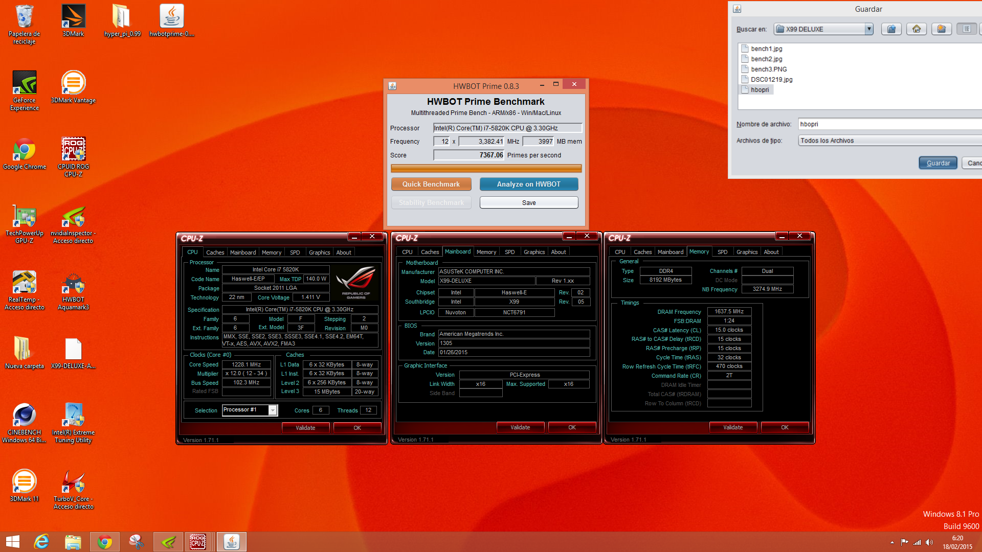Open TechPowerUp GPU-Z desktop shortcut
This screenshot has height=552, width=982.
tap(24, 223)
